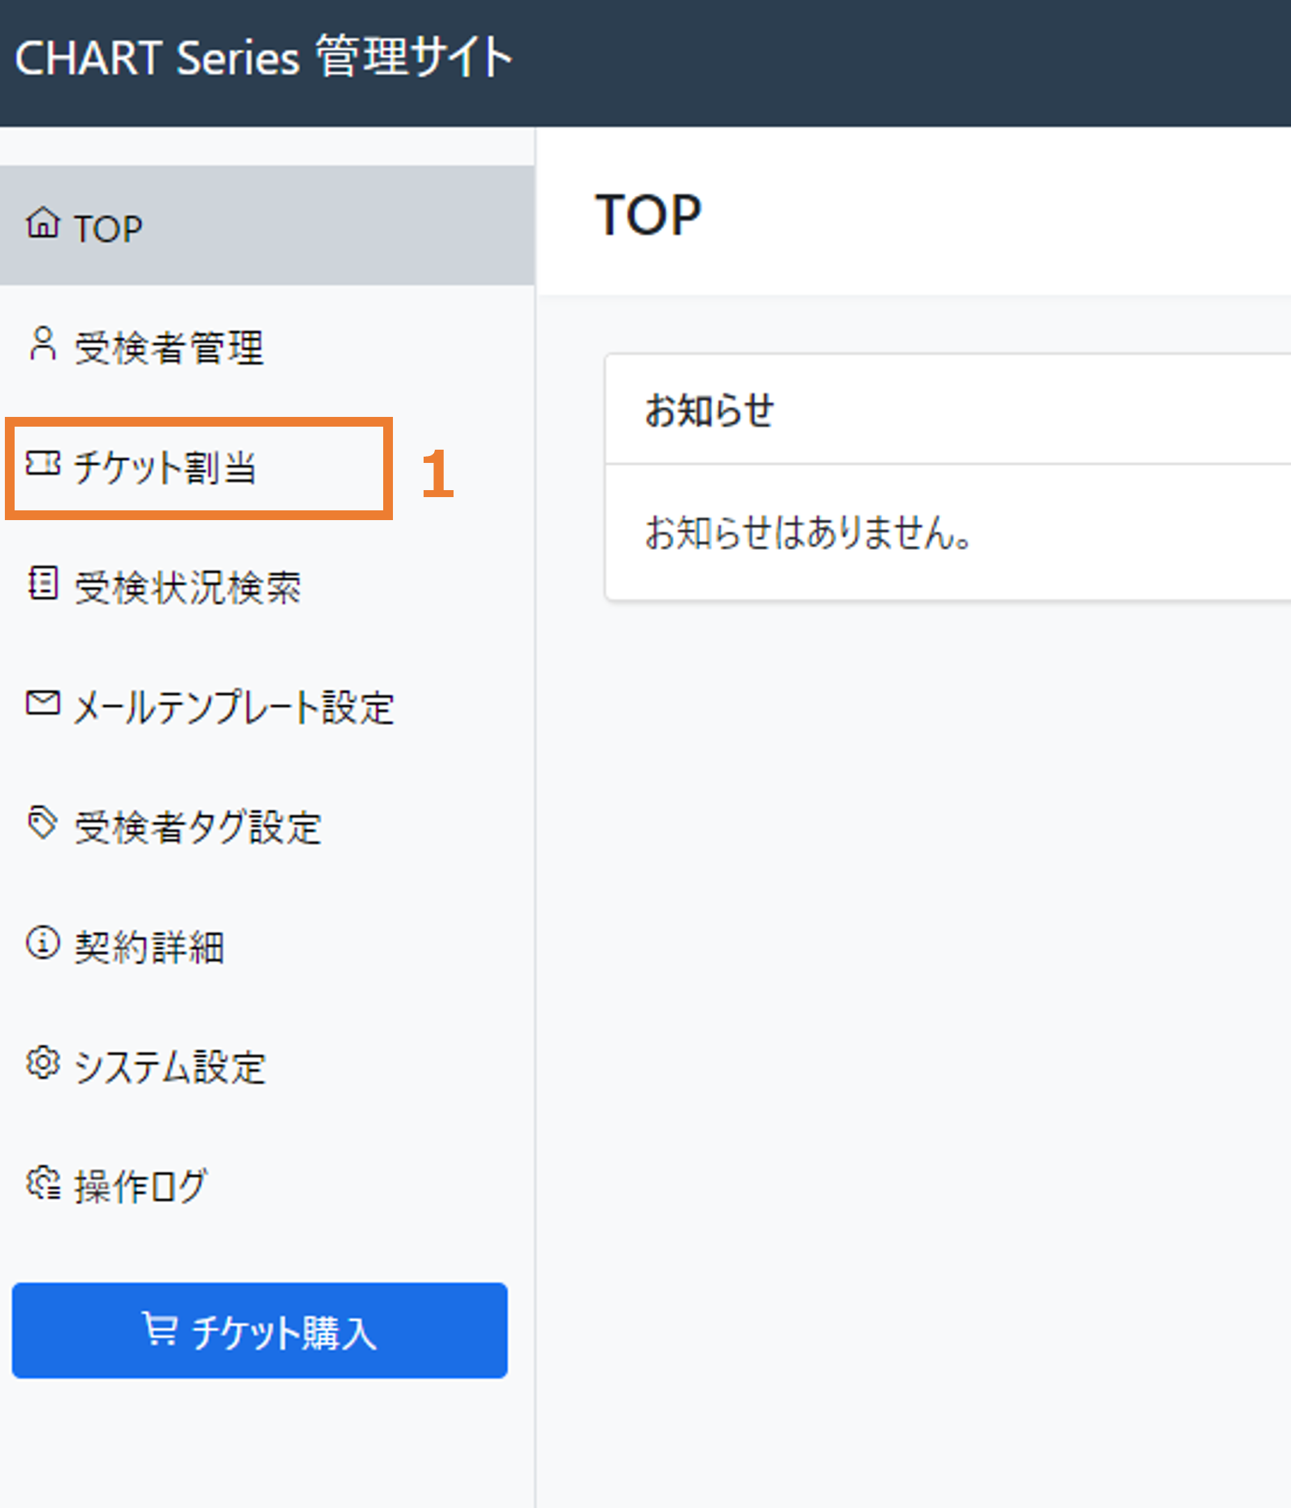Click the home icon beside TOP
The height and width of the screenshot is (1508, 1291).
(43, 222)
